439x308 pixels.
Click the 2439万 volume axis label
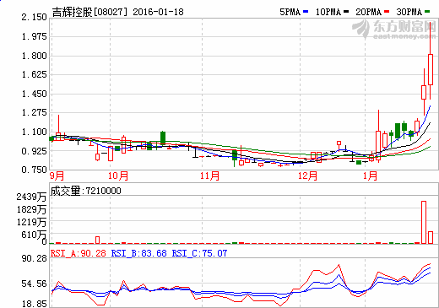coord(31,197)
